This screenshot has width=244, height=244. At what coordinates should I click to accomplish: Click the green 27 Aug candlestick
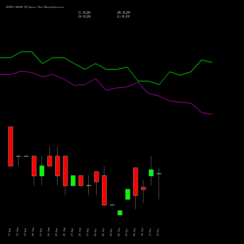point(73,181)
